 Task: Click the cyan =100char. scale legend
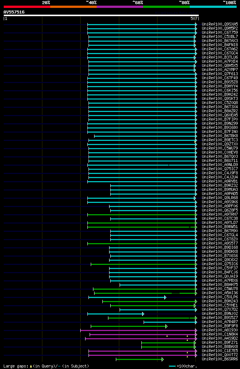coord(172,366)
